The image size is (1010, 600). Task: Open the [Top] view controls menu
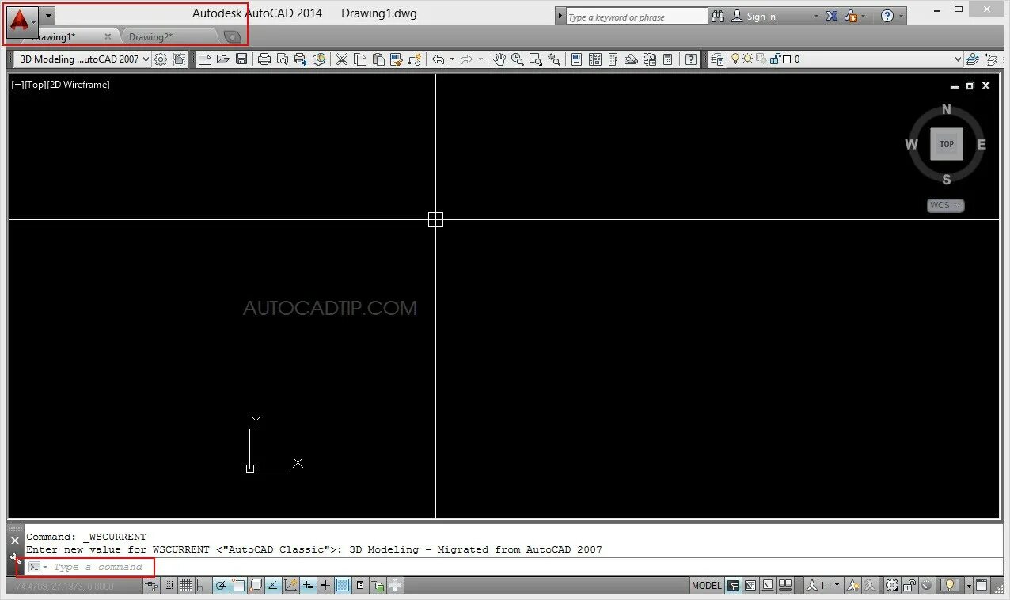36,85
